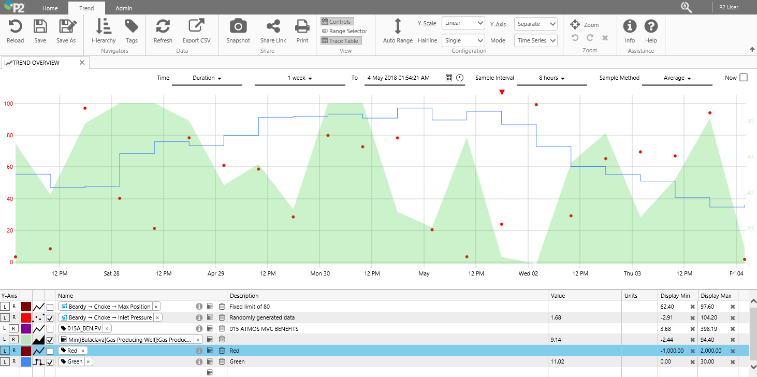Expand the Sample Interval 8 hours dropdown
The height and width of the screenshot is (377, 757).
551,78
